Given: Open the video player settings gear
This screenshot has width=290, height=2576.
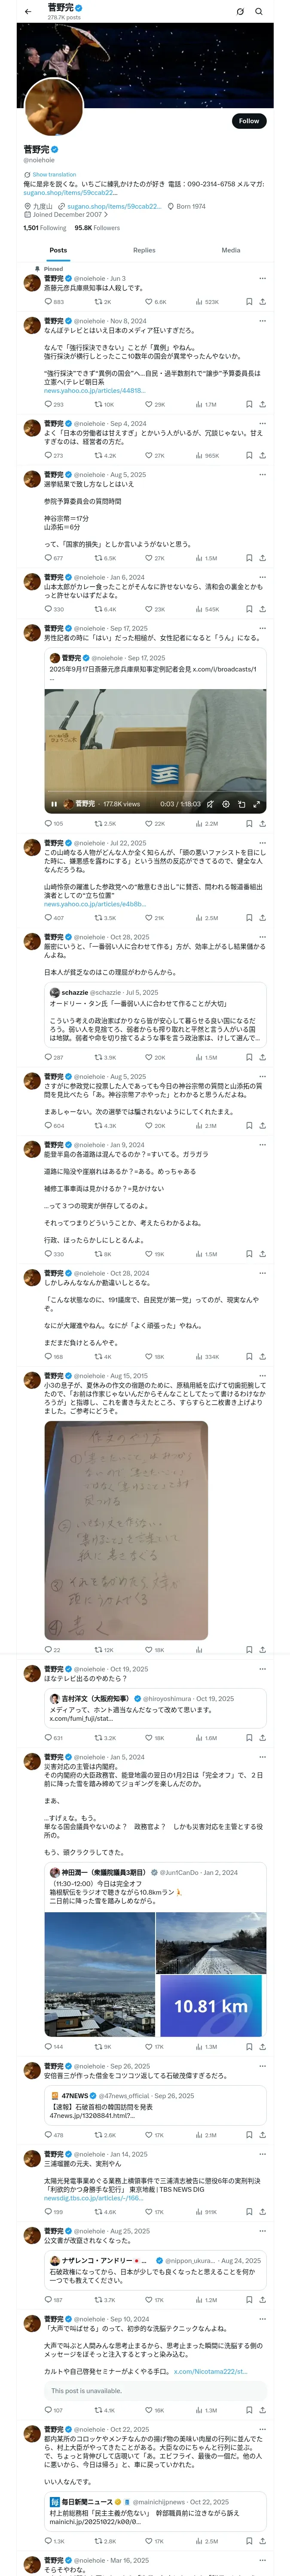Looking at the screenshot, I should click(x=225, y=803).
